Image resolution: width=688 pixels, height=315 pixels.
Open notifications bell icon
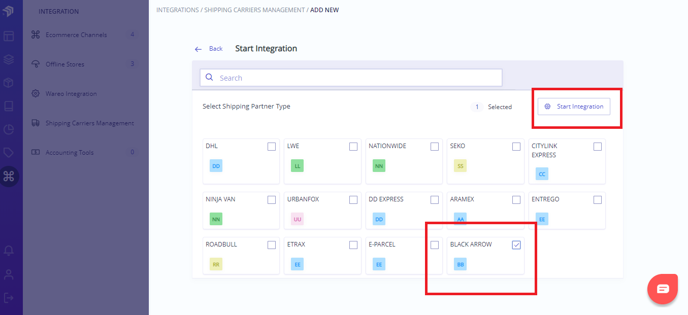(x=8, y=251)
